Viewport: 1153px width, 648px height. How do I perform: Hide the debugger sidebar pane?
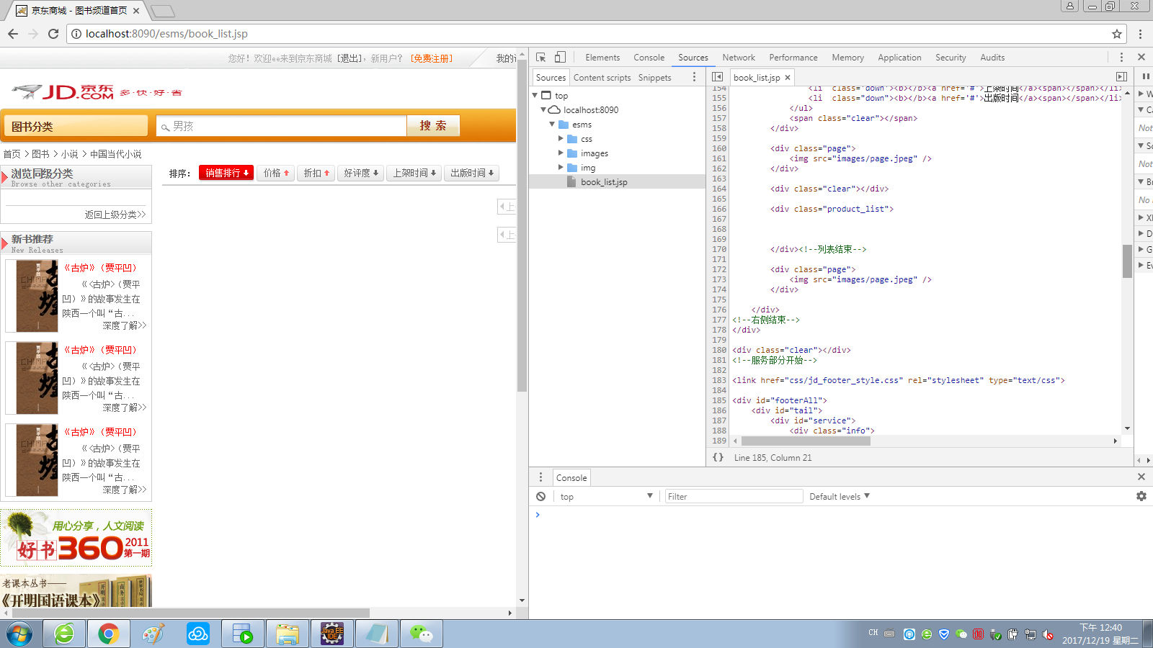tap(1121, 77)
